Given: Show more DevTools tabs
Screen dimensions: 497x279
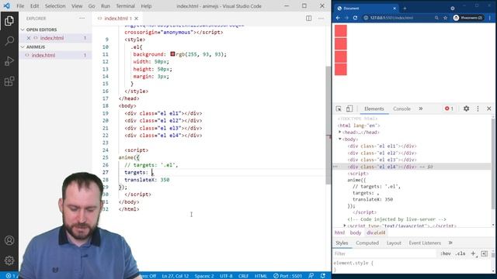Looking at the screenshot, I should pyautogui.click(x=421, y=108).
